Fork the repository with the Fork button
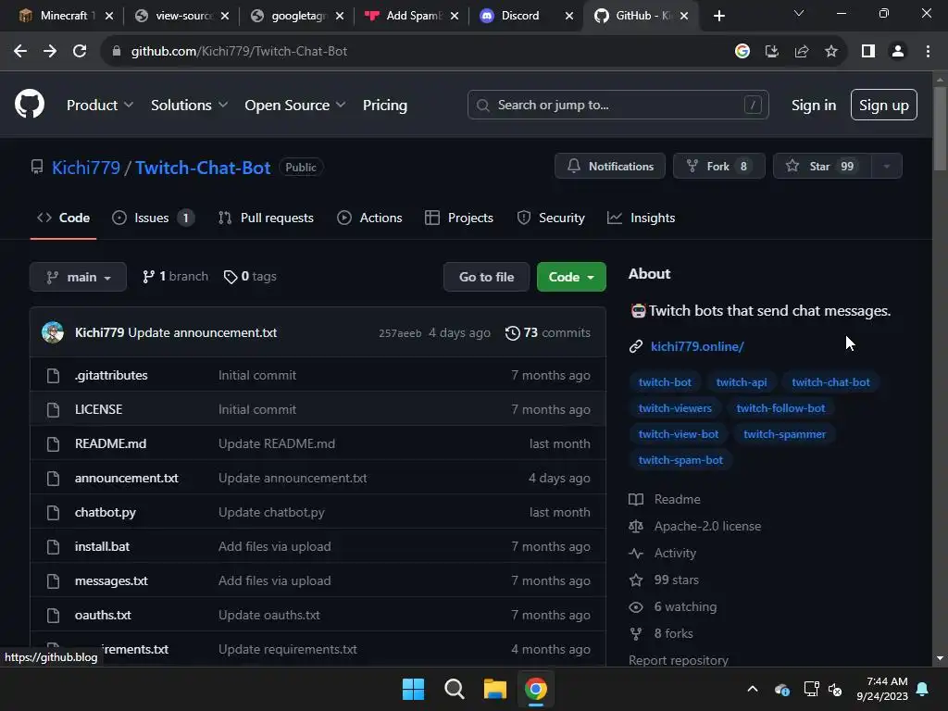The width and height of the screenshot is (948, 711). coord(718,167)
